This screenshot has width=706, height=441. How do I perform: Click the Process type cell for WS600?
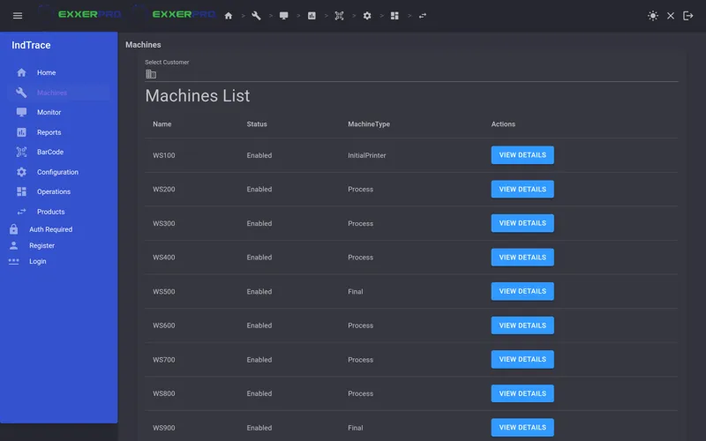[x=360, y=325]
